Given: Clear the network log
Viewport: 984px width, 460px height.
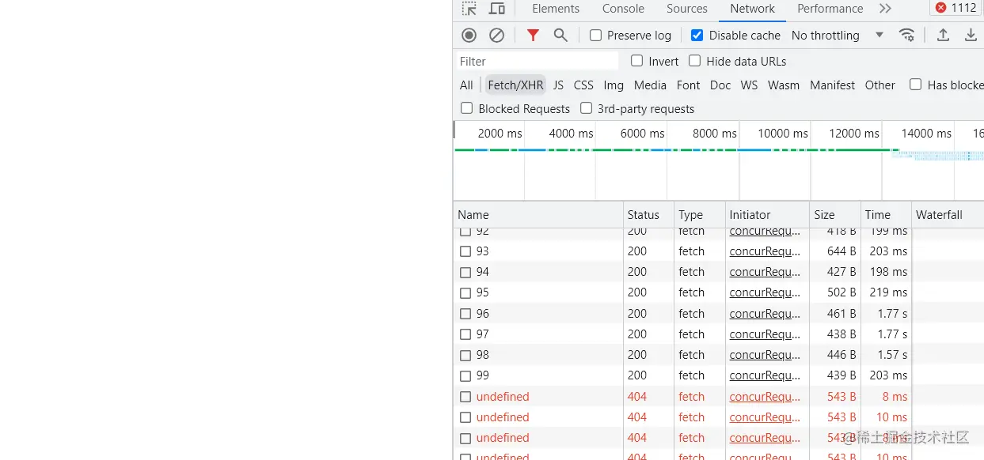Looking at the screenshot, I should pyautogui.click(x=496, y=35).
